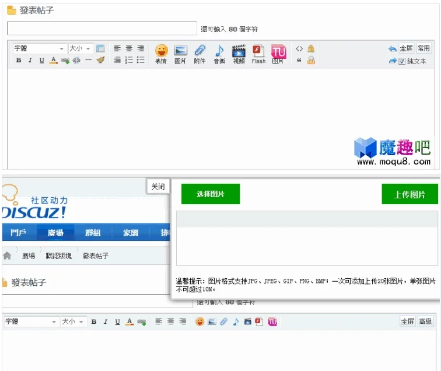Open the 家園 navigation tab
Image resolution: width=441 pixels, height=371 pixels.
tap(131, 233)
